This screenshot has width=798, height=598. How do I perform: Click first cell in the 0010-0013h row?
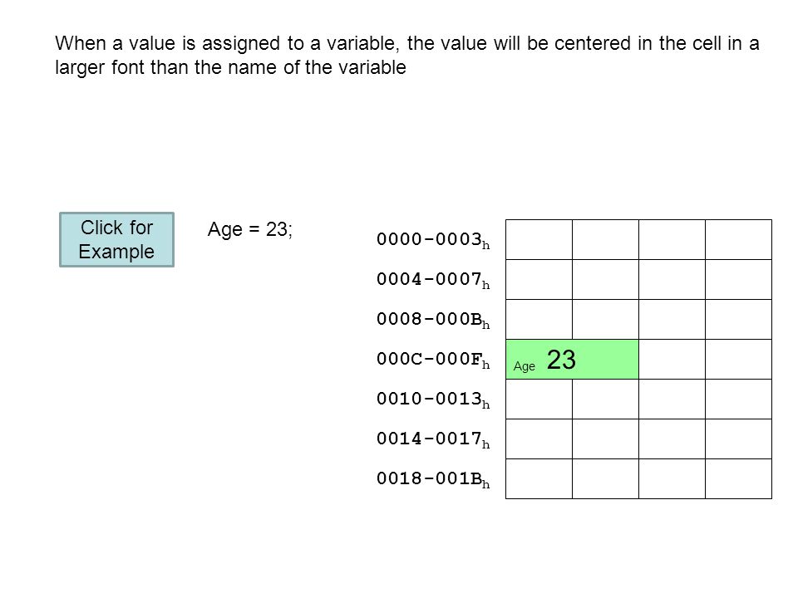tap(539, 399)
